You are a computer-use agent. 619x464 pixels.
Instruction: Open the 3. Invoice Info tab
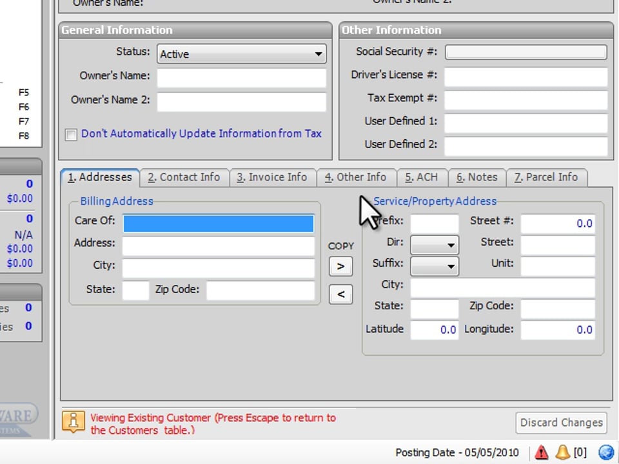point(272,178)
